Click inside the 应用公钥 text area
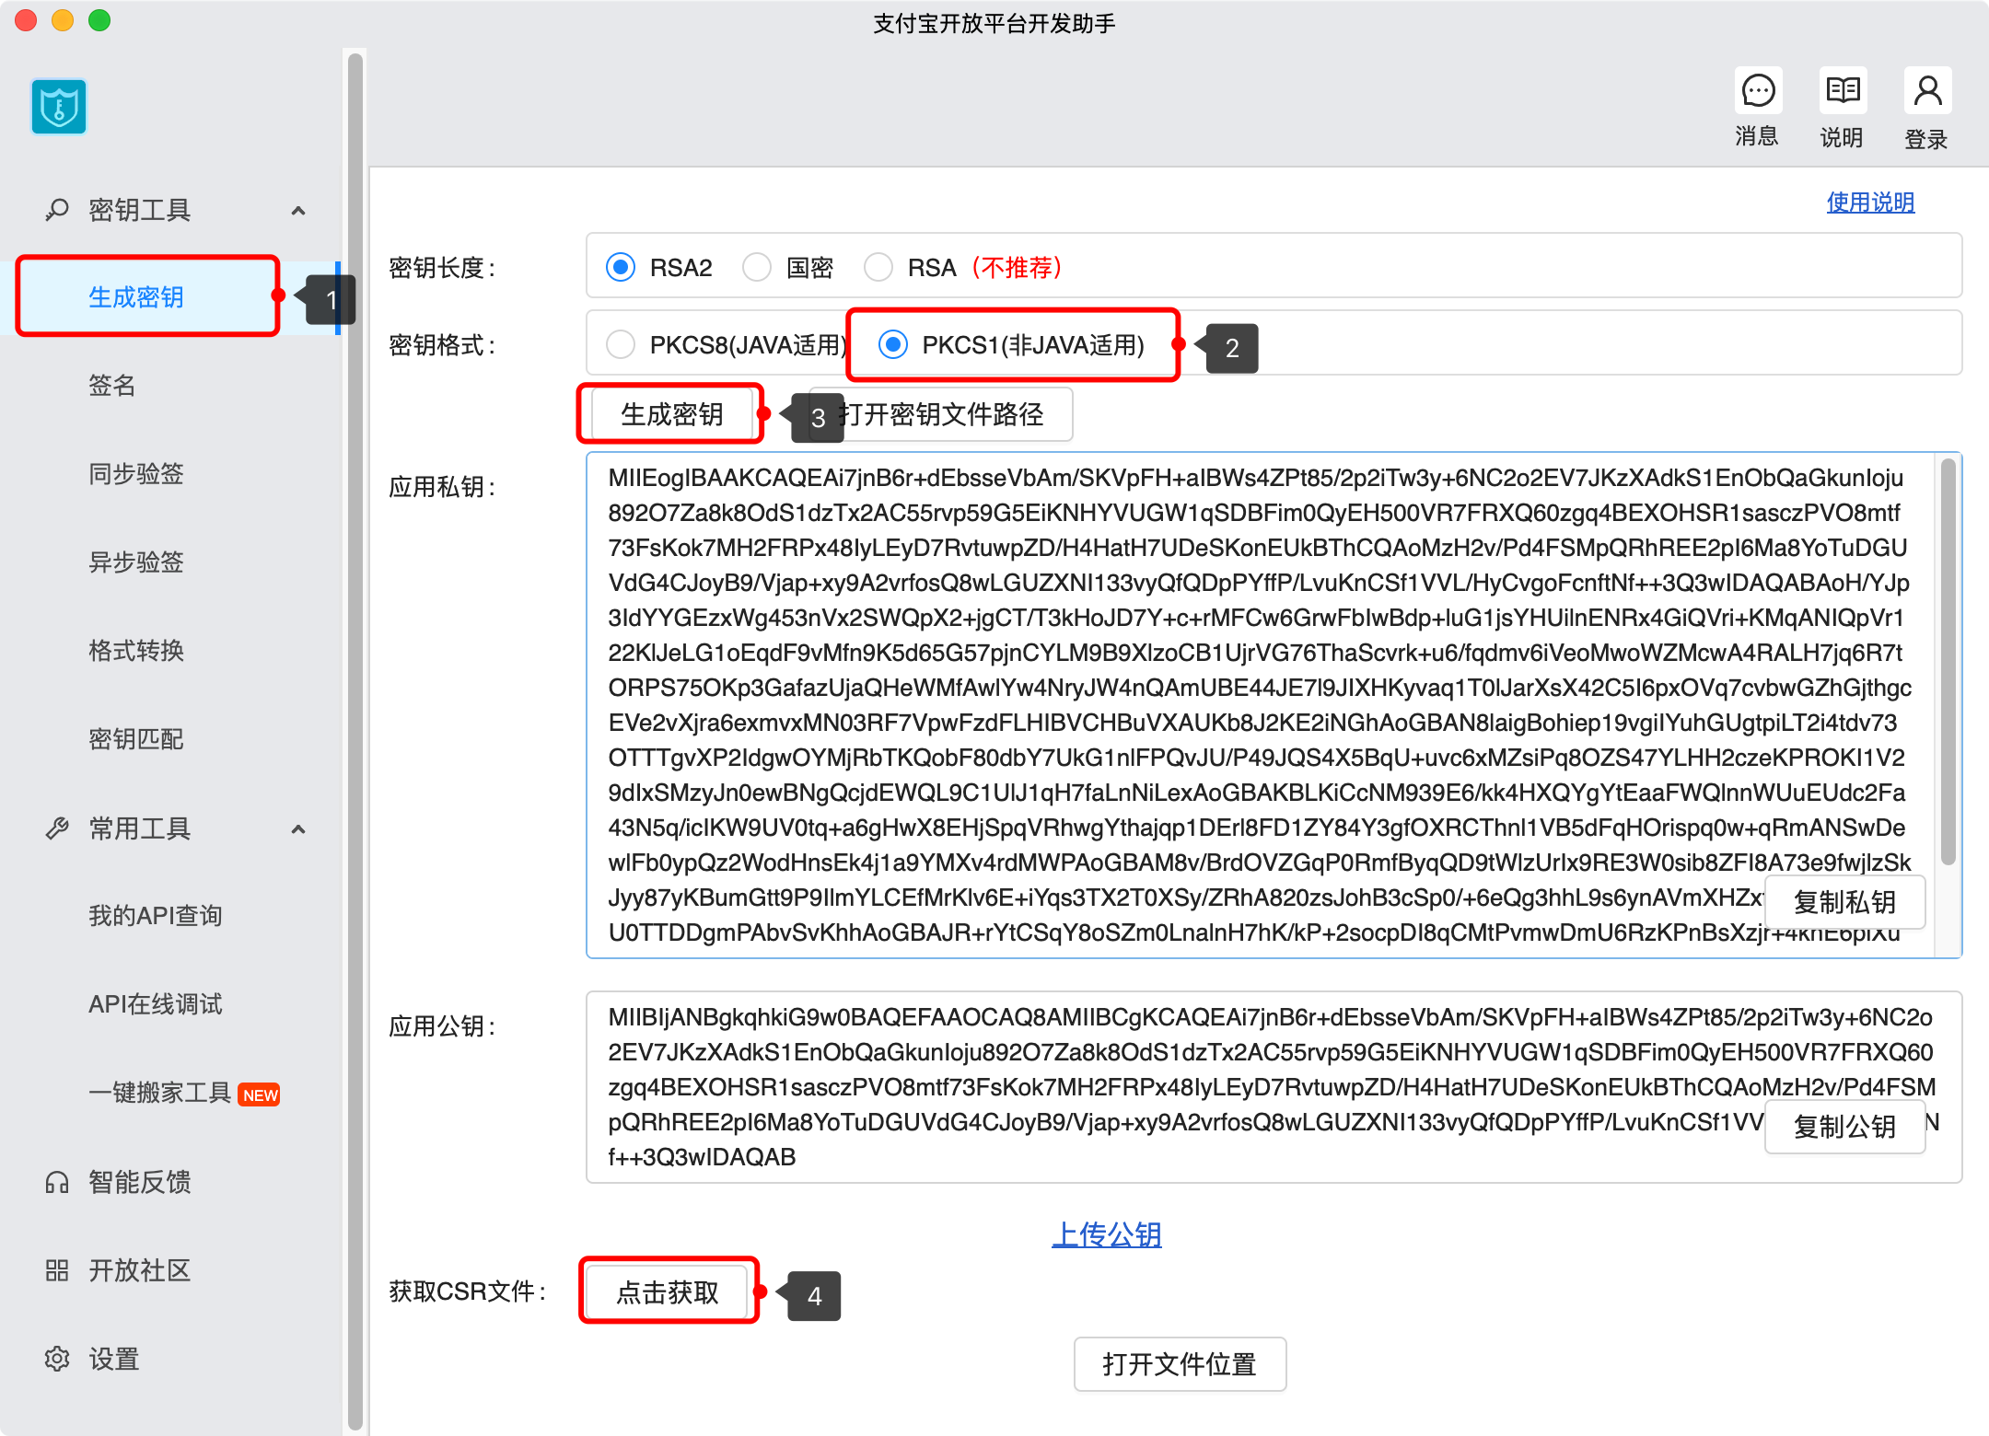This screenshot has height=1436, width=1989. pyautogui.click(x=1274, y=1087)
